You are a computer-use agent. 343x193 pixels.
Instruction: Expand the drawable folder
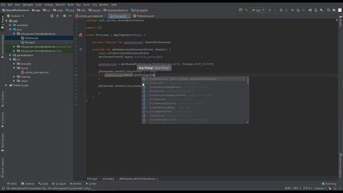pyautogui.click(x=14, y=64)
